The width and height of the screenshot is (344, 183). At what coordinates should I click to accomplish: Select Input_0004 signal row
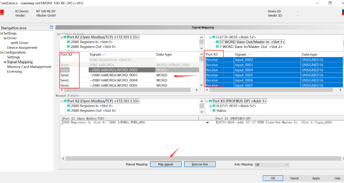pyautogui.click(x=274, y=70)
